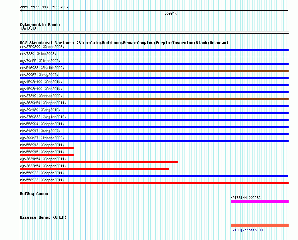The height and width of the screenshot is (240, 298).
Task: Select brown complex bar under nsv516938
Action: coord(154,71)
